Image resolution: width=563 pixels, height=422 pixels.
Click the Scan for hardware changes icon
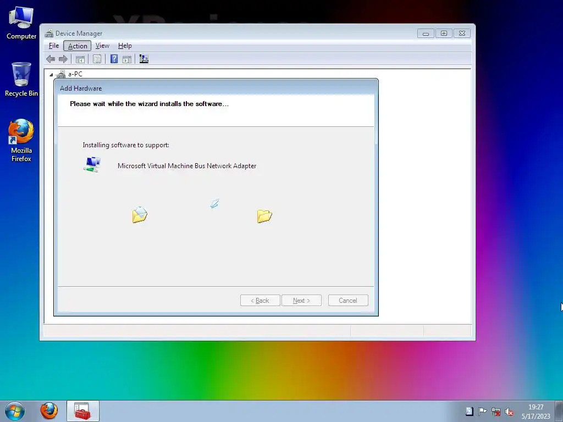coord(144,59)
